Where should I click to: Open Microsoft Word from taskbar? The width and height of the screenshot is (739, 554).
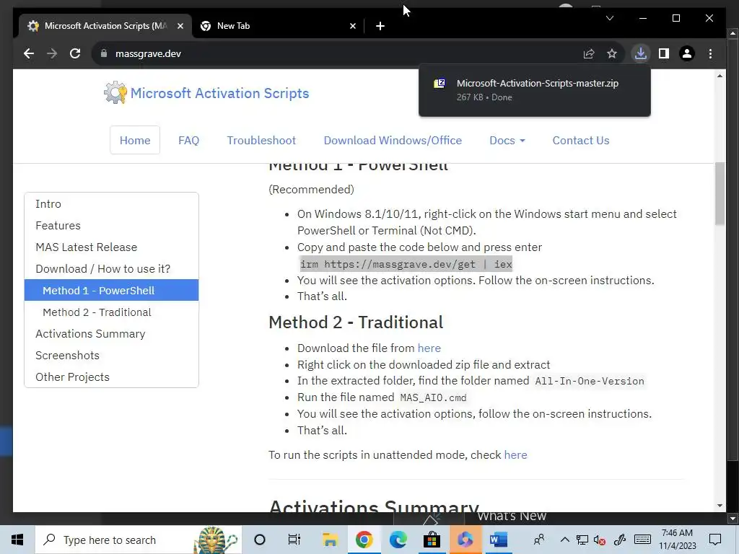(x=499, y=540)
